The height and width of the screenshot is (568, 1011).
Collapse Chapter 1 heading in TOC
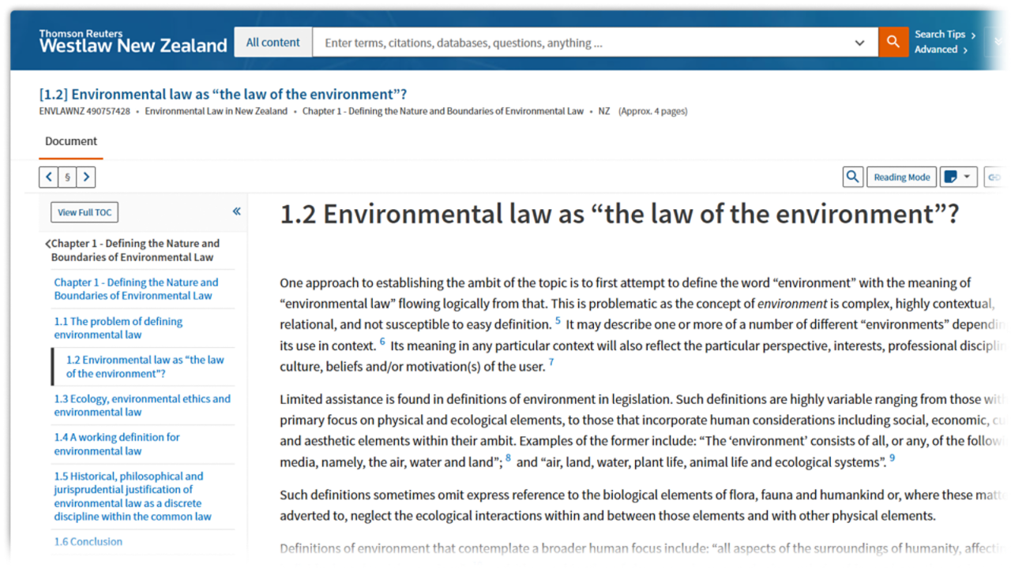point(48,244)
